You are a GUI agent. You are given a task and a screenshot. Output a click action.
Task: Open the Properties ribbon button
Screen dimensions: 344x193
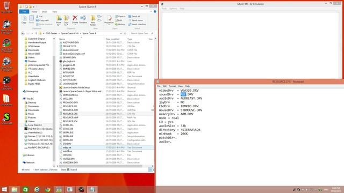pos(109,20)
